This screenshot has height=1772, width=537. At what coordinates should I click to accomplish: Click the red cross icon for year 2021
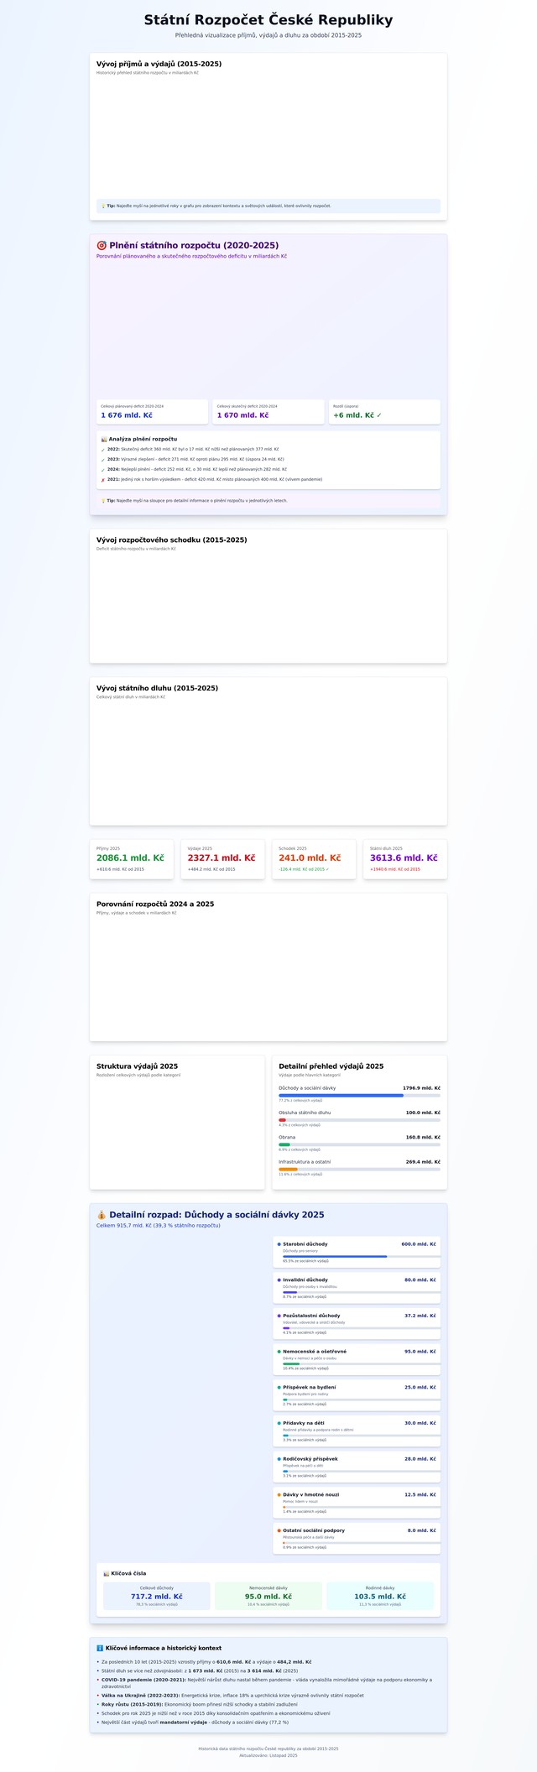[103, 479]
